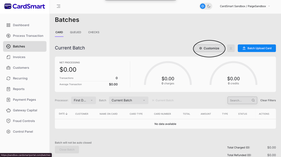This screenshot has height=157, width=281.
Task: Select the CARD tab
Action: pos(59,32)
